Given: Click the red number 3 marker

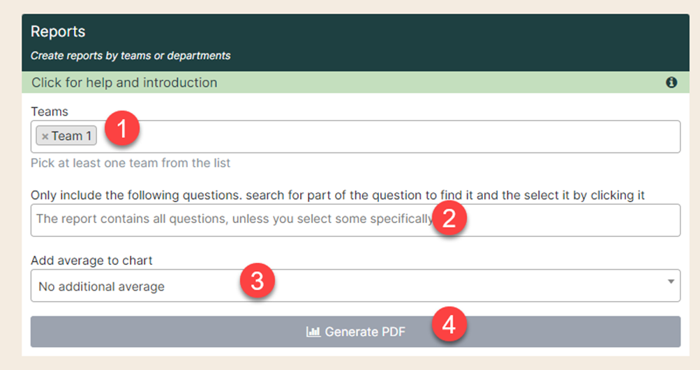Looking at the screenshot, I should pyautogui.click(x=257, y=281).
